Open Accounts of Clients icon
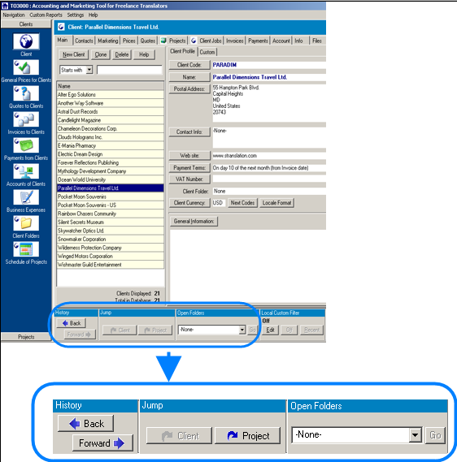This screenshot has width=457, height=462. tap(26, 171)
